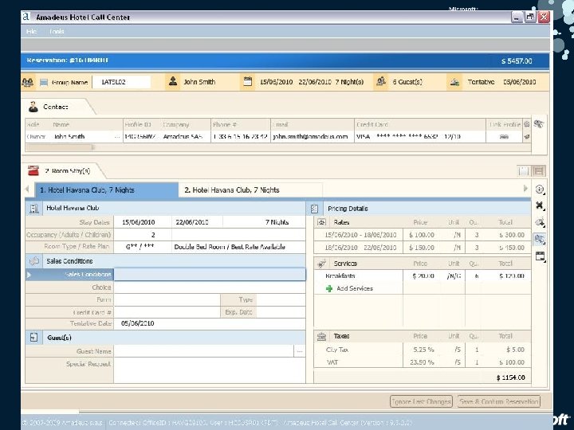Click the person icon next to John Smith header
The image size is (574, 430).
[173, 81]
